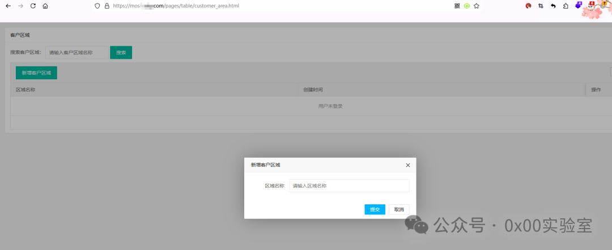The width and height of the screenshot is (612, 250).
Task: Click the browser back arrow
Action: (x=8, y=6)
